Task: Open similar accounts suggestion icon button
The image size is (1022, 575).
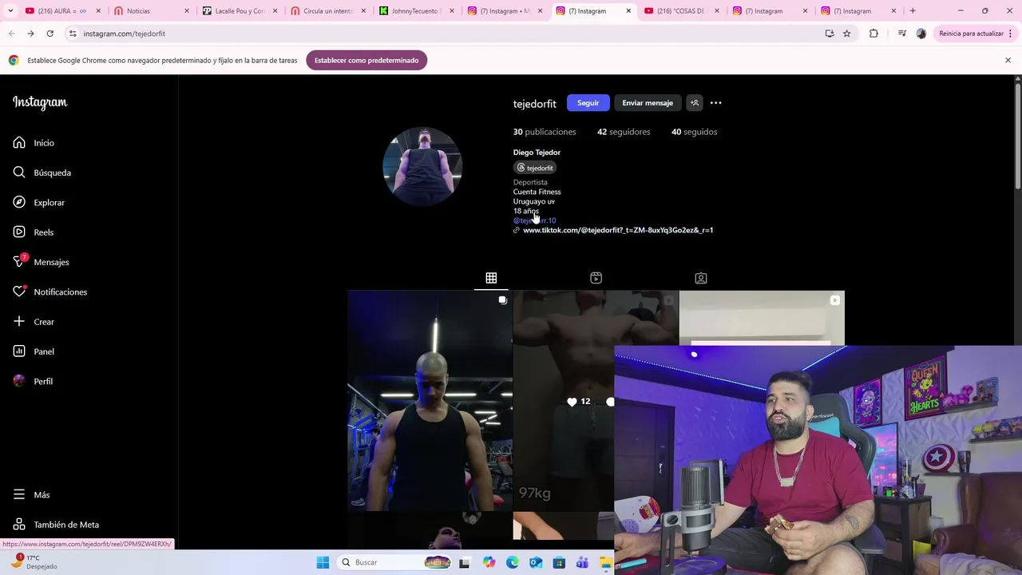Action: pyautogui.click(x=695, y=103)
